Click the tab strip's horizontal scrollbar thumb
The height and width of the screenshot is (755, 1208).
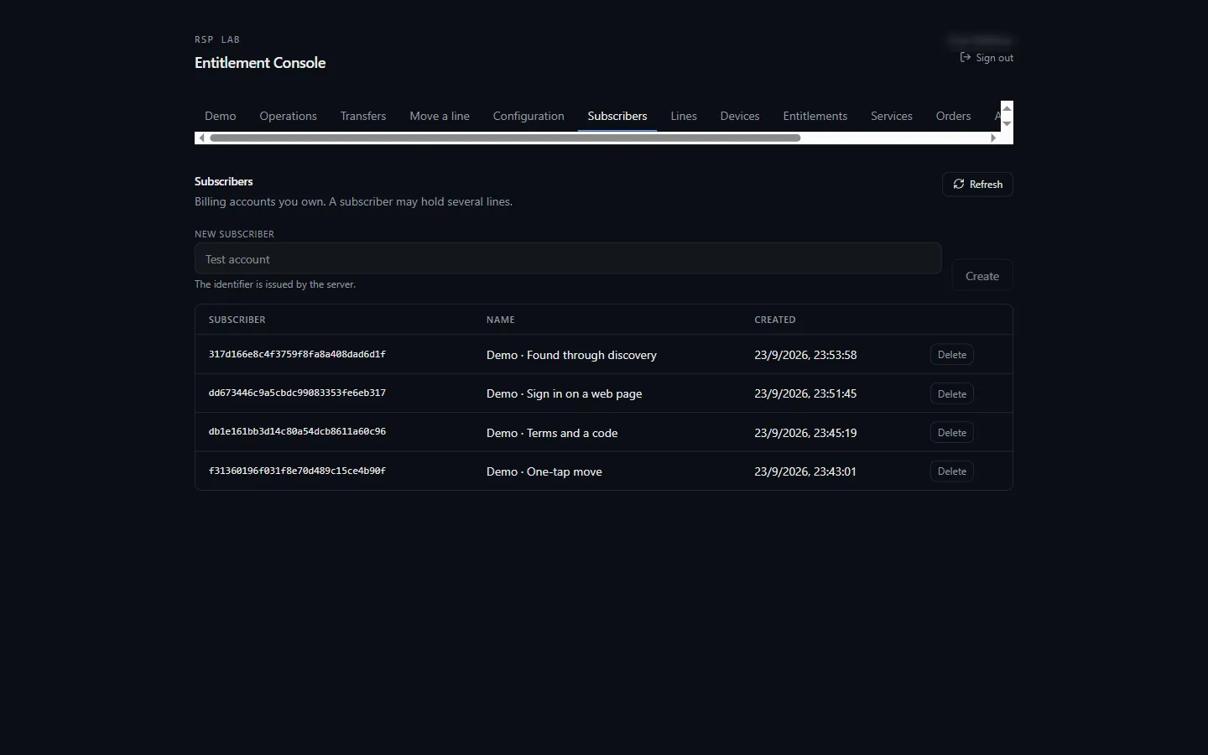coord(505,138)
